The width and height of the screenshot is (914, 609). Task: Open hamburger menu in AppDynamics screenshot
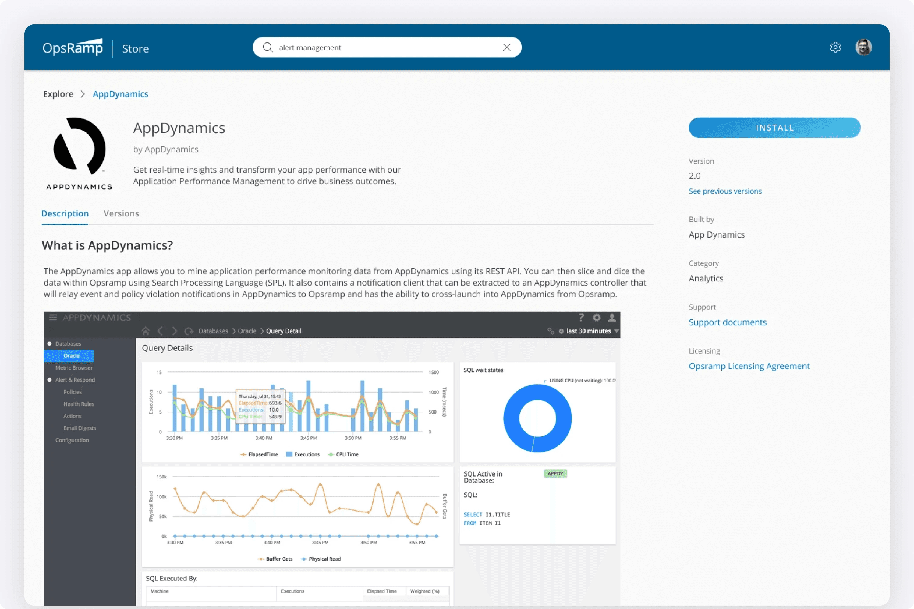(x=53, y=318)
